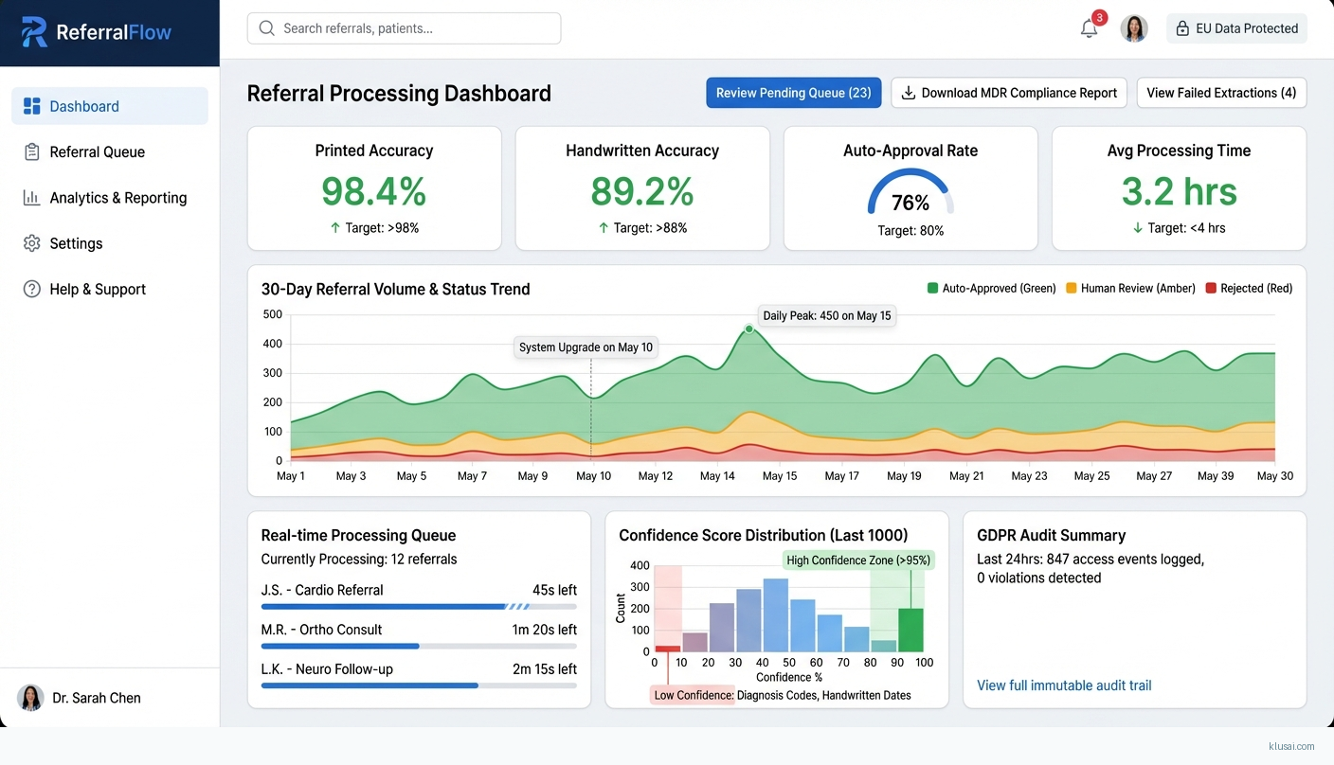Open user avatar in top bar
Image resolution: width=1334 pixels, height=765 pixels.
(x=1134, y=28)
